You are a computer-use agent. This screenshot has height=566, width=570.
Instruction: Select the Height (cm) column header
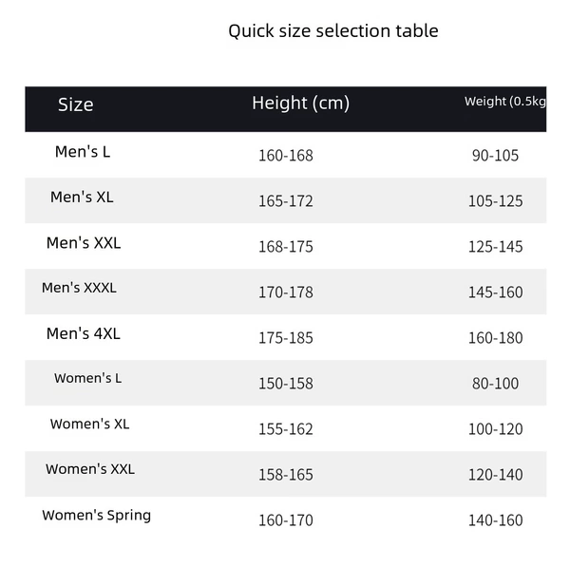tap(300, 104)
